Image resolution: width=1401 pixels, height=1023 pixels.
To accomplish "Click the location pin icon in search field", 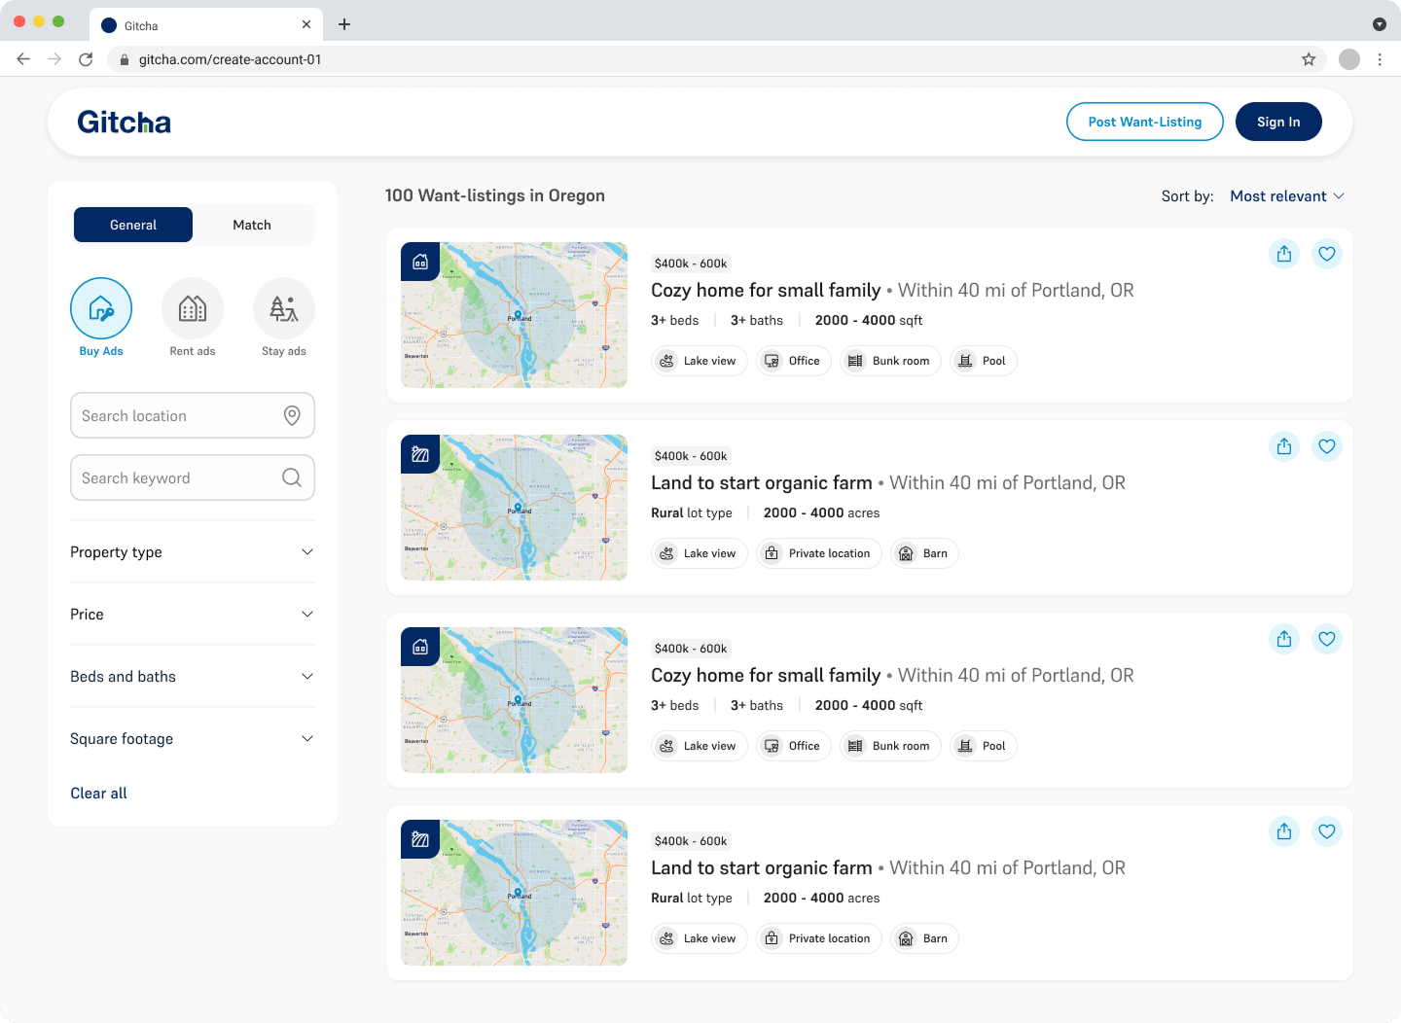I will point(293,415).
